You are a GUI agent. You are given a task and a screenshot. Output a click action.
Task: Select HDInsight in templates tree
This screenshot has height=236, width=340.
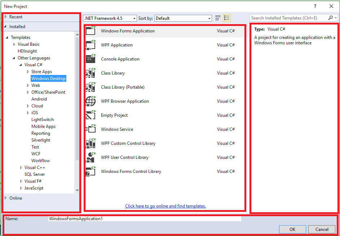coord(27,51)
